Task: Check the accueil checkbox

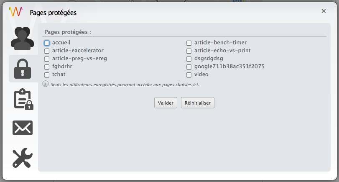Action: 47,43
